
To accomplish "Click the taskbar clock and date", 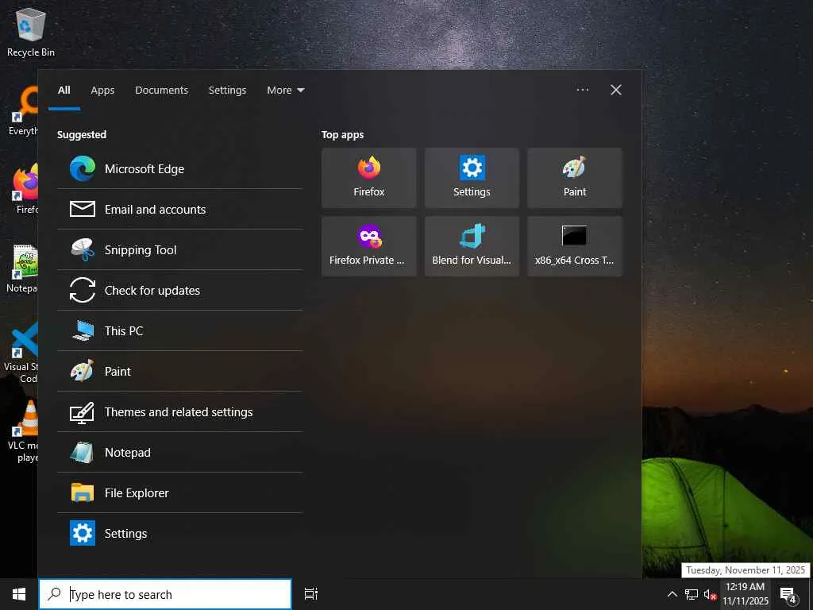I will click(x=745, y=594).
